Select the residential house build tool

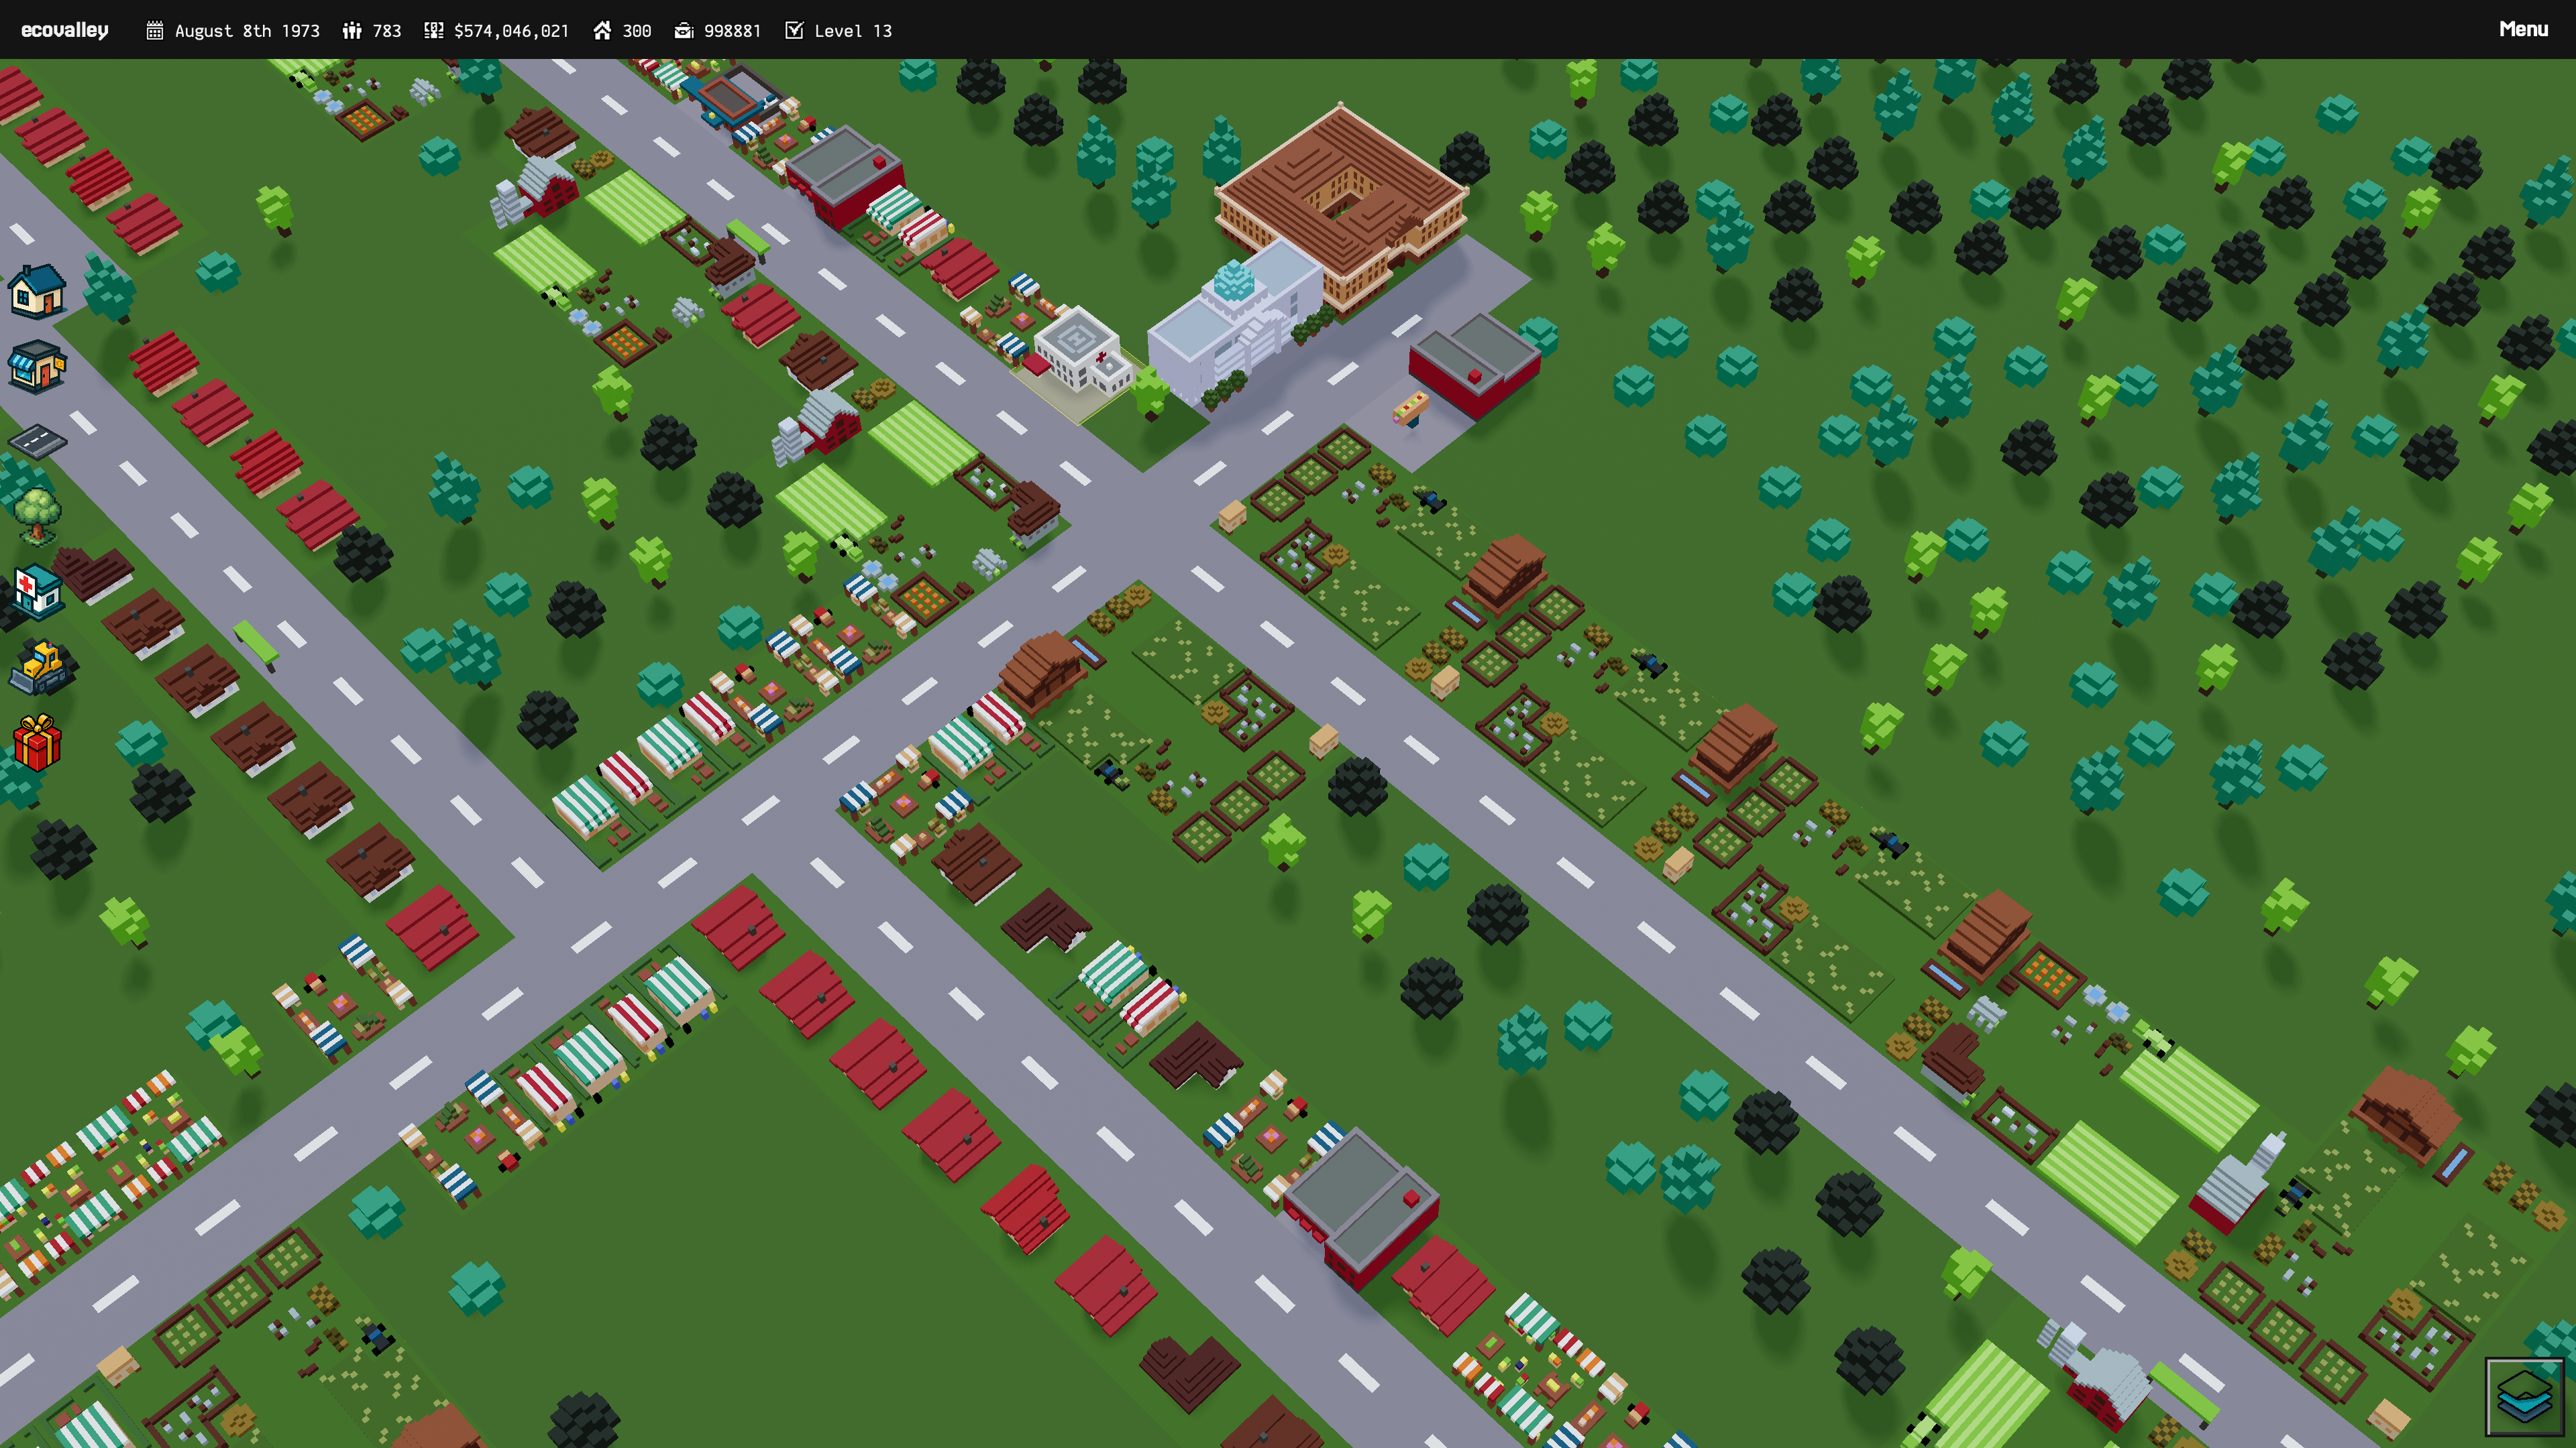pos(37,292)
